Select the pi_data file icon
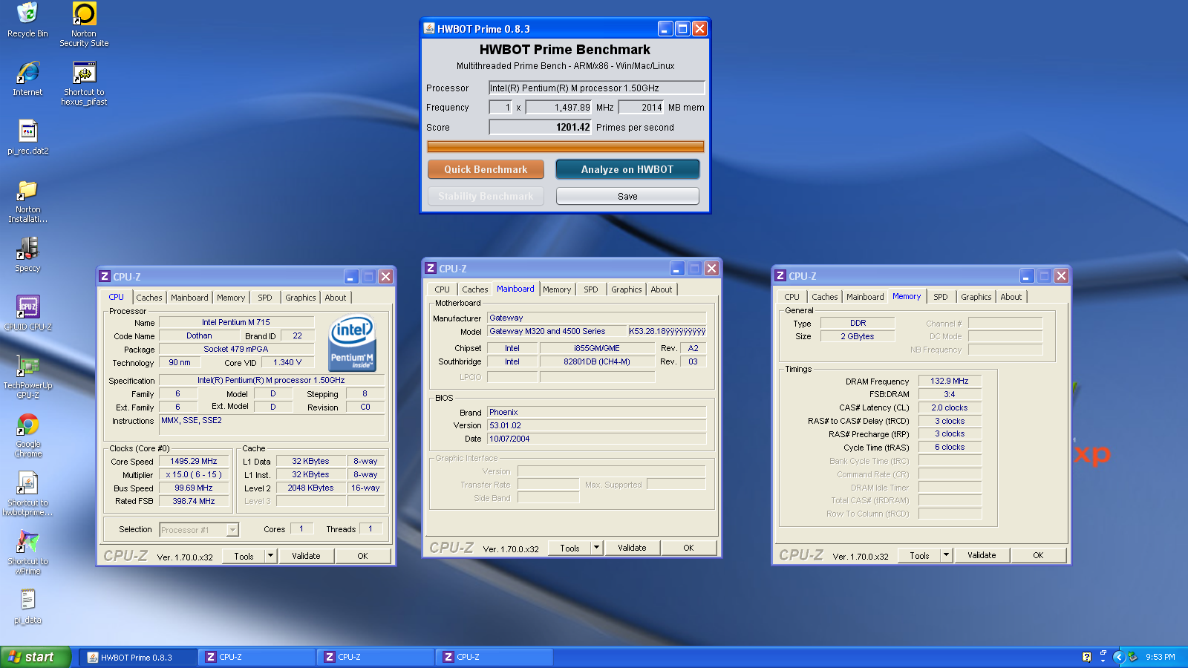Viewport: 1188px width, 668px height. [x=28, y=606]
